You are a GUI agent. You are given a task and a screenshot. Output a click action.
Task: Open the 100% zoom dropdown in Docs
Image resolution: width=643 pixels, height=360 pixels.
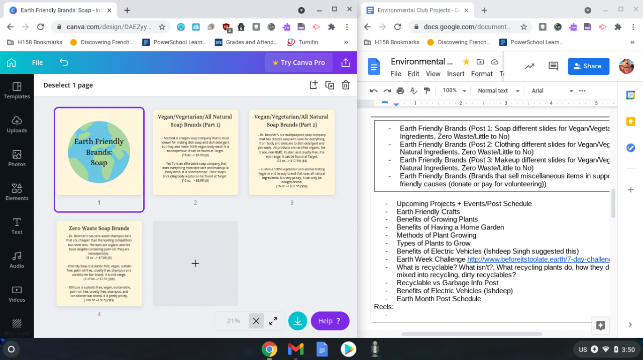tap(454, 91)
